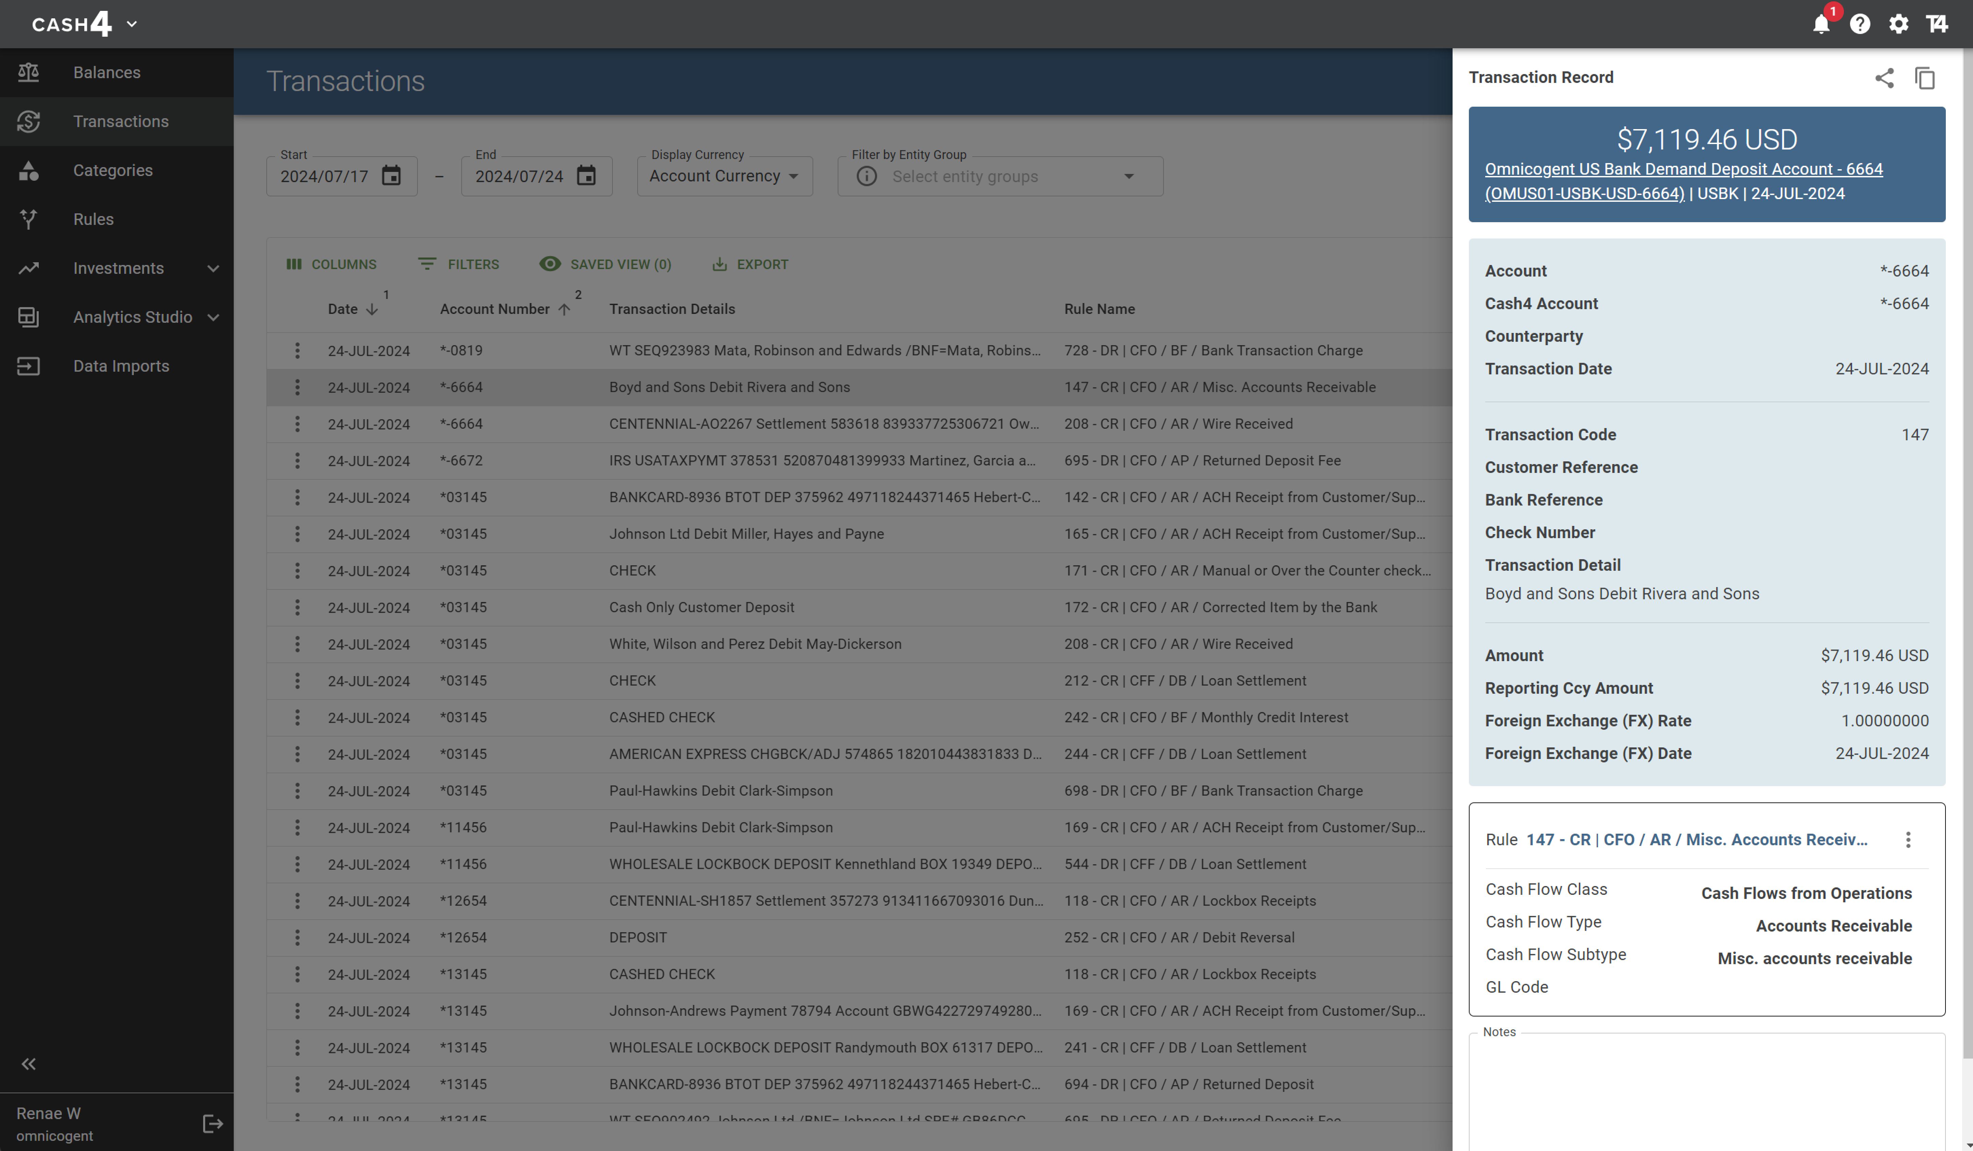Collapse the sidebar with double chevron
1973x1151 pixels.
click(29, 1063)
